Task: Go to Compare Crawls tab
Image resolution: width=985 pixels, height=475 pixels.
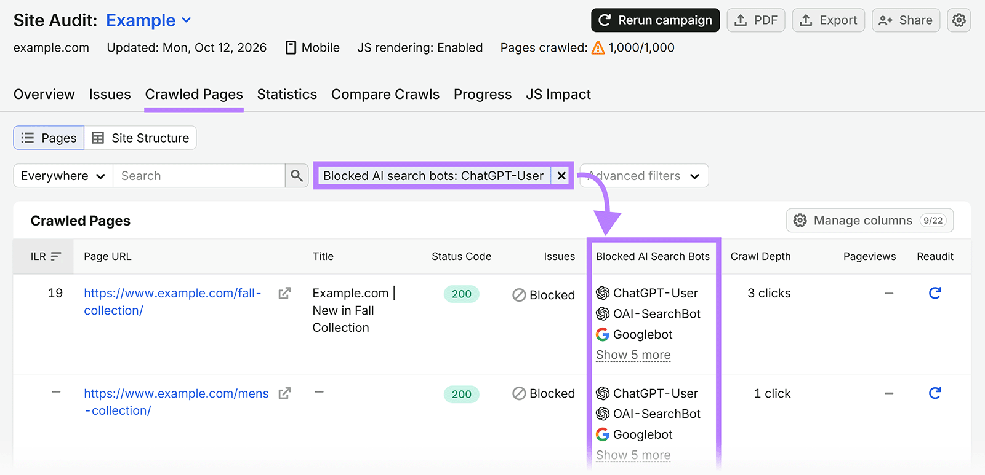Action: (x=385, y=94)
